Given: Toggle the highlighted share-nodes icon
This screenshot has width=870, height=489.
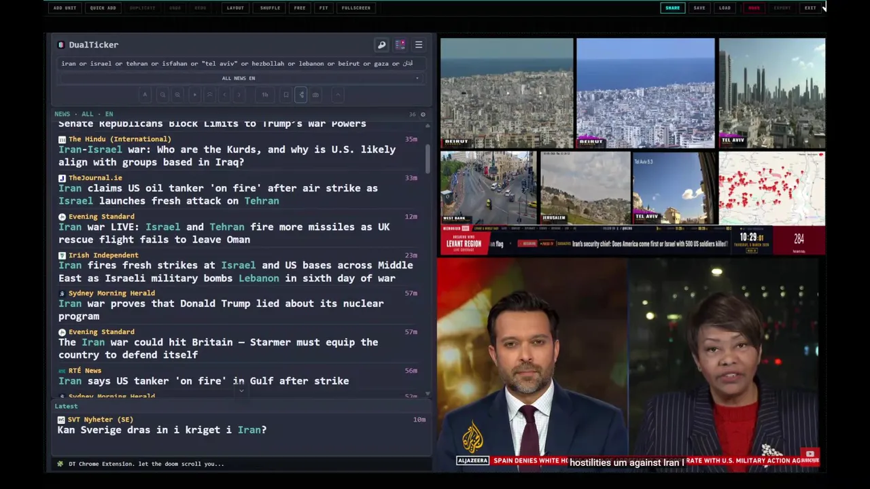Looking at the screenshot, I should pyautogui.click(x=301, y=94).
